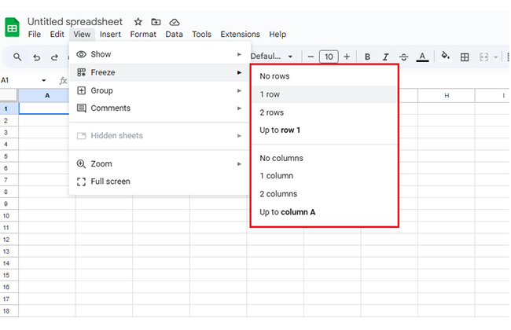Image resolution: width=511 pixels, height=330 pixels.
Task: Click the move to folder icon
Action: tap(156, 22)
